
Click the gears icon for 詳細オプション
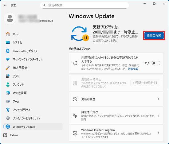75,116
